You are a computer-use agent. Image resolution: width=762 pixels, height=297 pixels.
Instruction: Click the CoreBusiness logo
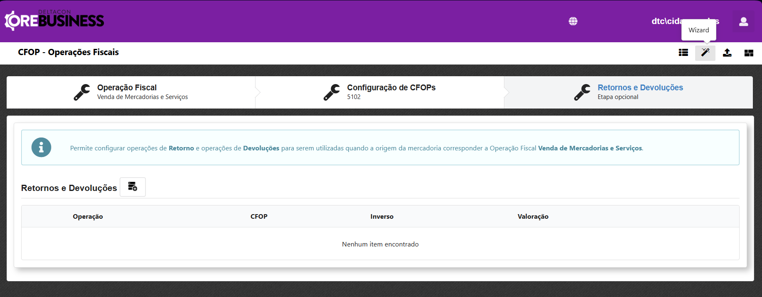[x=54, y=20]
